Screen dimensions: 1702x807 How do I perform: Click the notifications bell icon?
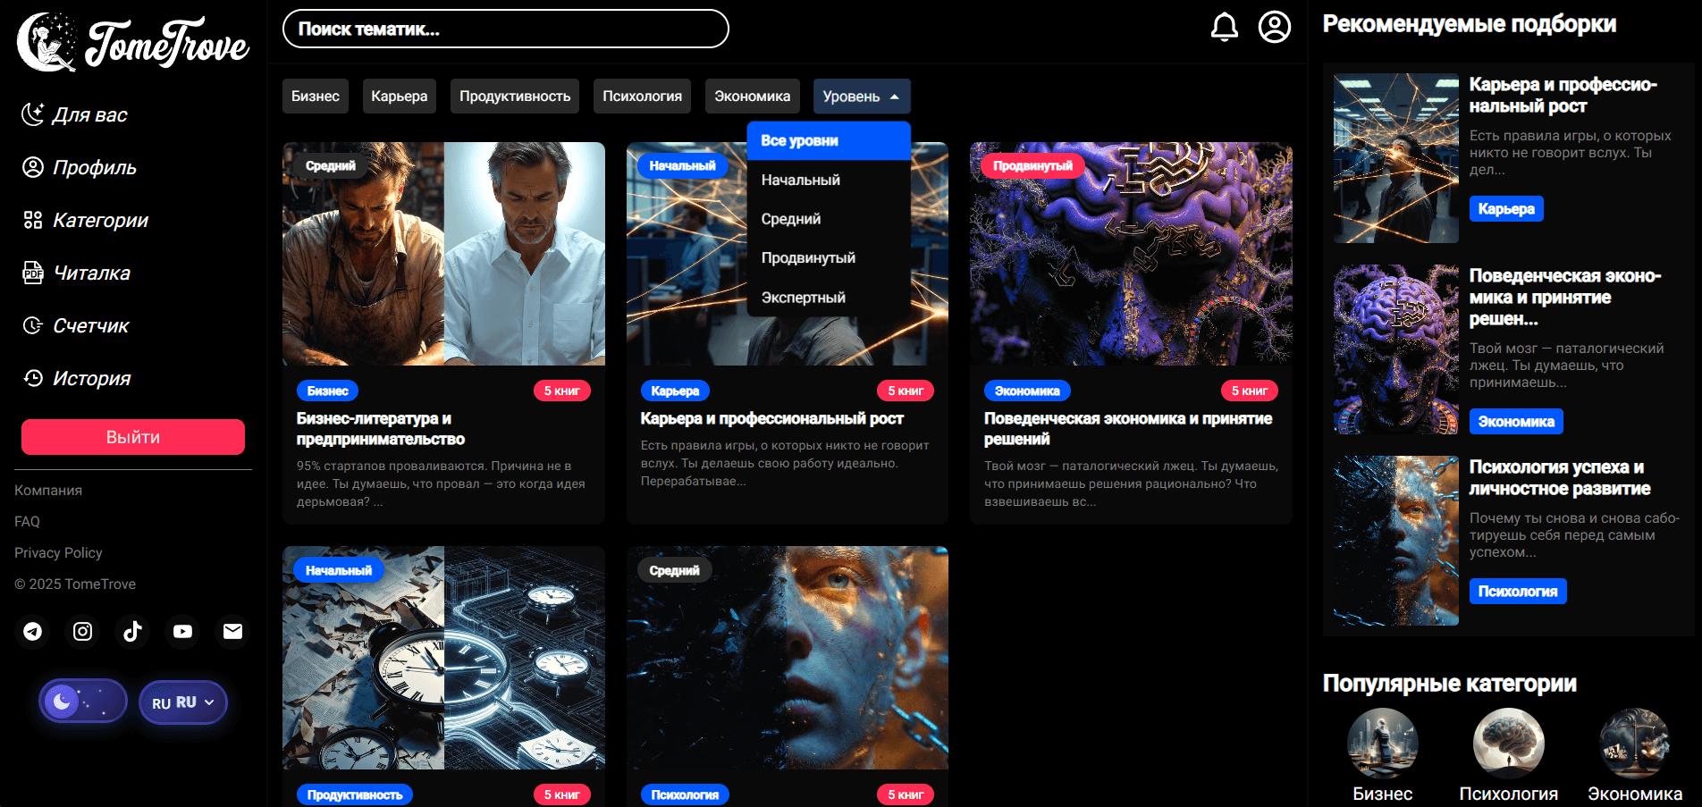point(1224,28)
